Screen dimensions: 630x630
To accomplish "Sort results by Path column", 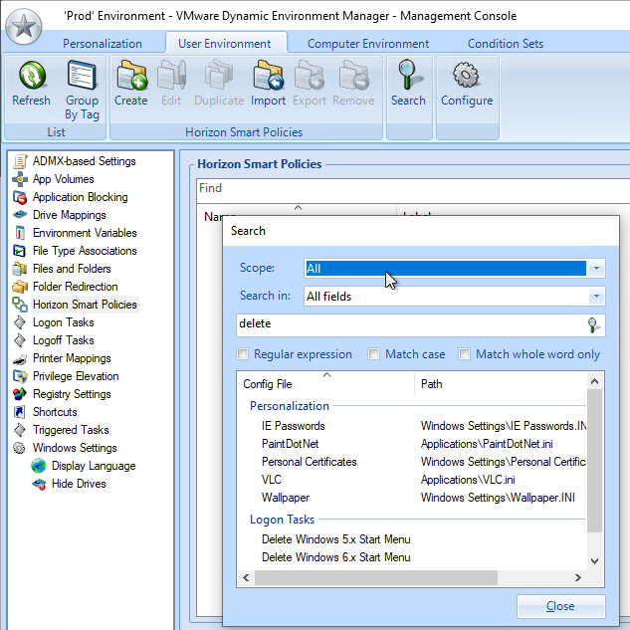I will point(501,384).
